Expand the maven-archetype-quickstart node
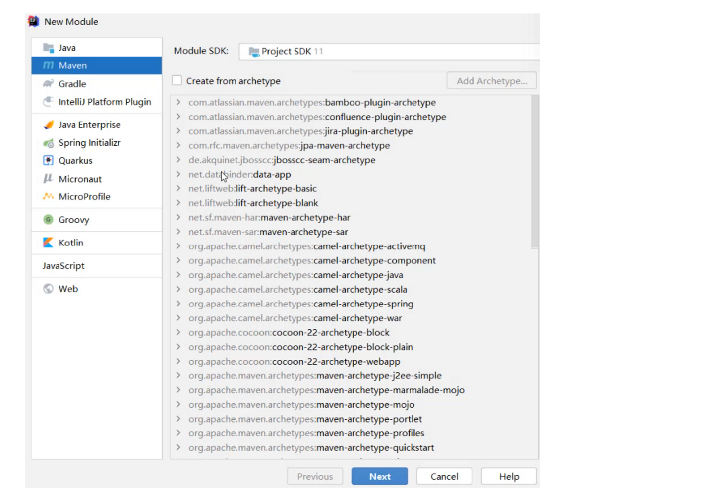Screen dimensions: 708x489 [178, 447]
